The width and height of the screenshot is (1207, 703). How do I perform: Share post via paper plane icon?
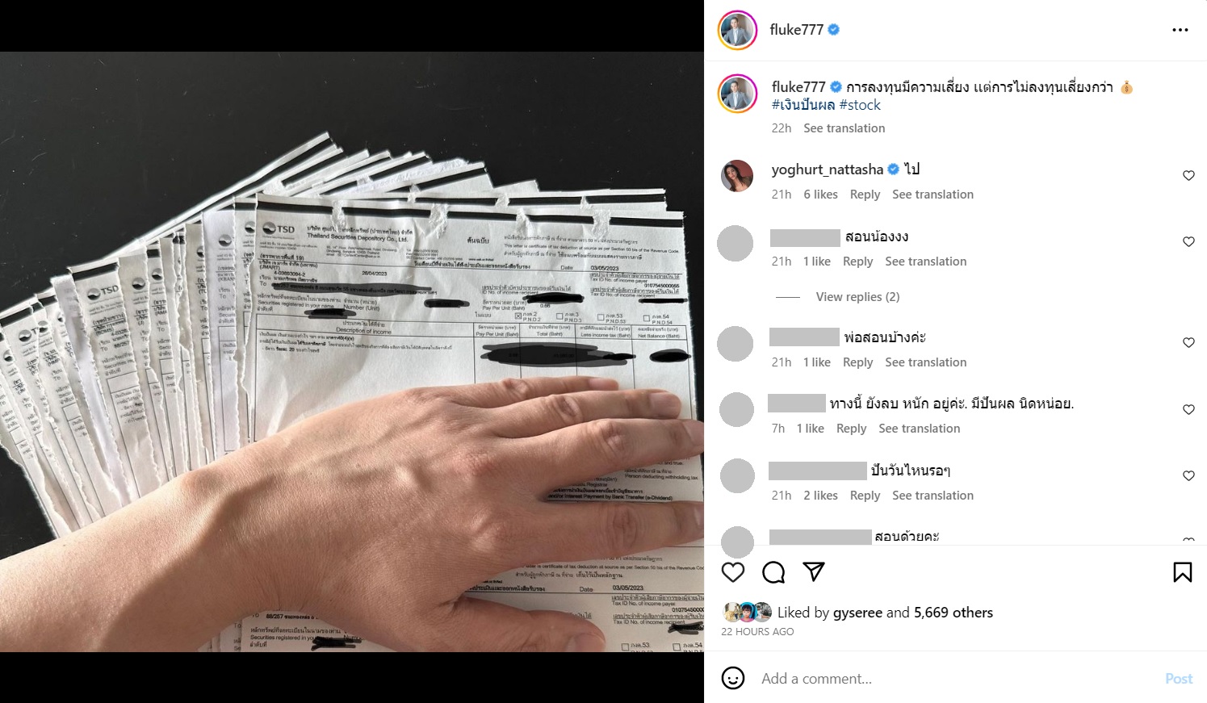point(814,571)
